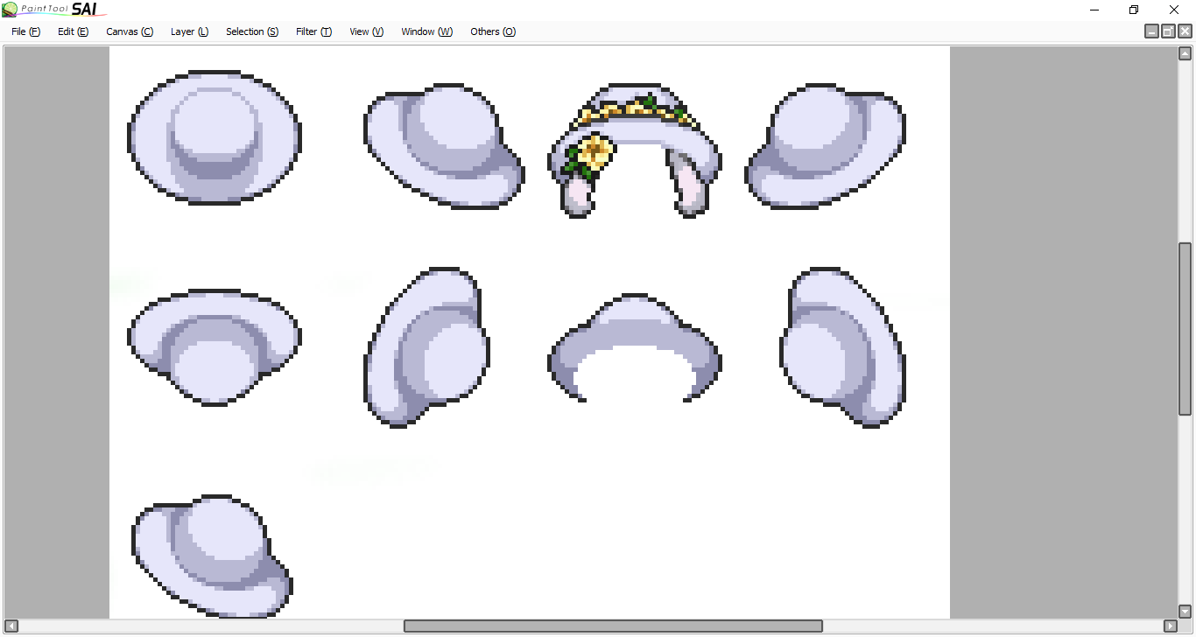The height and width of the screenshot is (637, 1196).
Task: Click the PaintTool SAI logo icon
Action: (10, 10)
